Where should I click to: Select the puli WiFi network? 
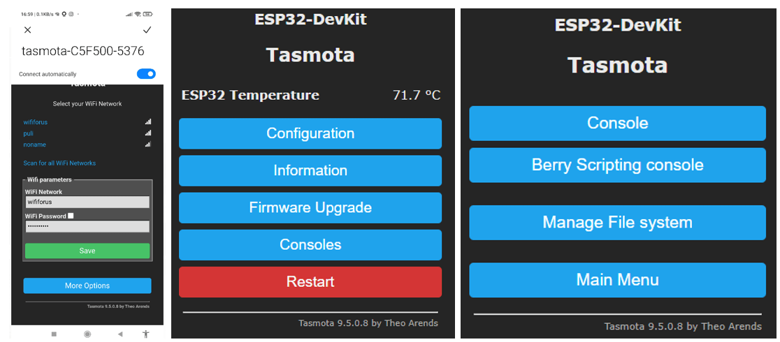pos(29,133)
